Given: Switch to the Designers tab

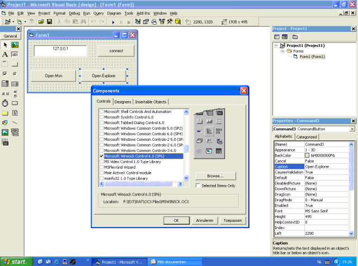Looking at the screenshot, I should [x=123, y=102].
